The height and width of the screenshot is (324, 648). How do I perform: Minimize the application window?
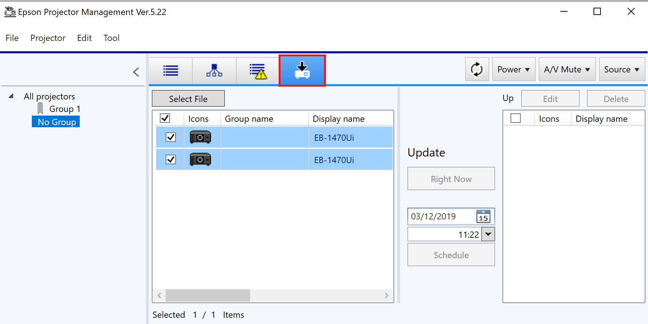pos(564,12)
